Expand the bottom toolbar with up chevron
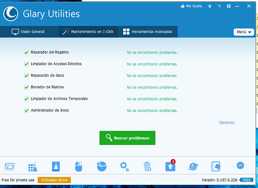This screenshot has width=258, height=188. 240,165
